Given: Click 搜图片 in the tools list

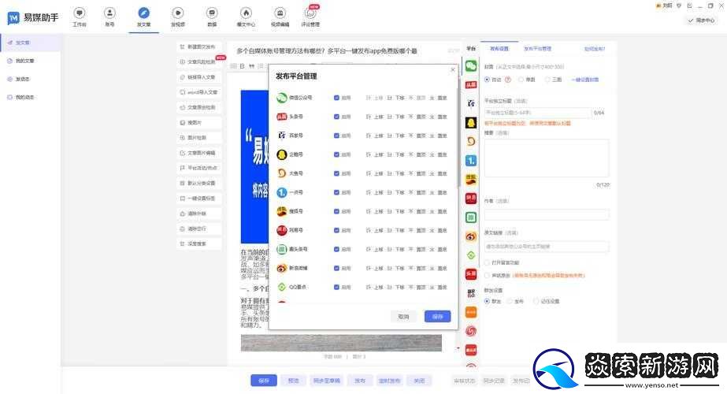Looking at the screenshot, I should tap(199, 122).
